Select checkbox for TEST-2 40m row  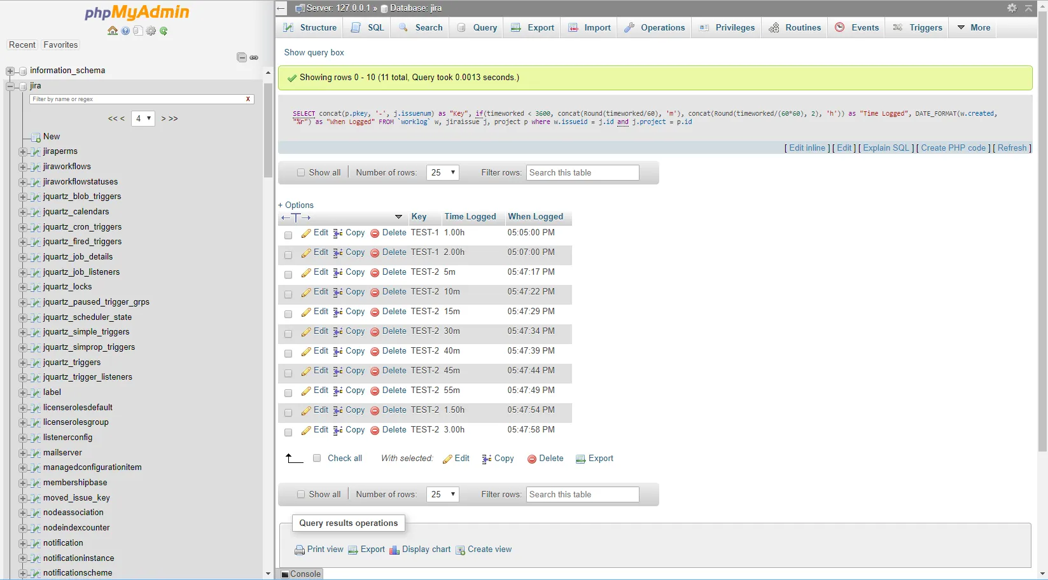pyautogui.click(x=288, y=354)
